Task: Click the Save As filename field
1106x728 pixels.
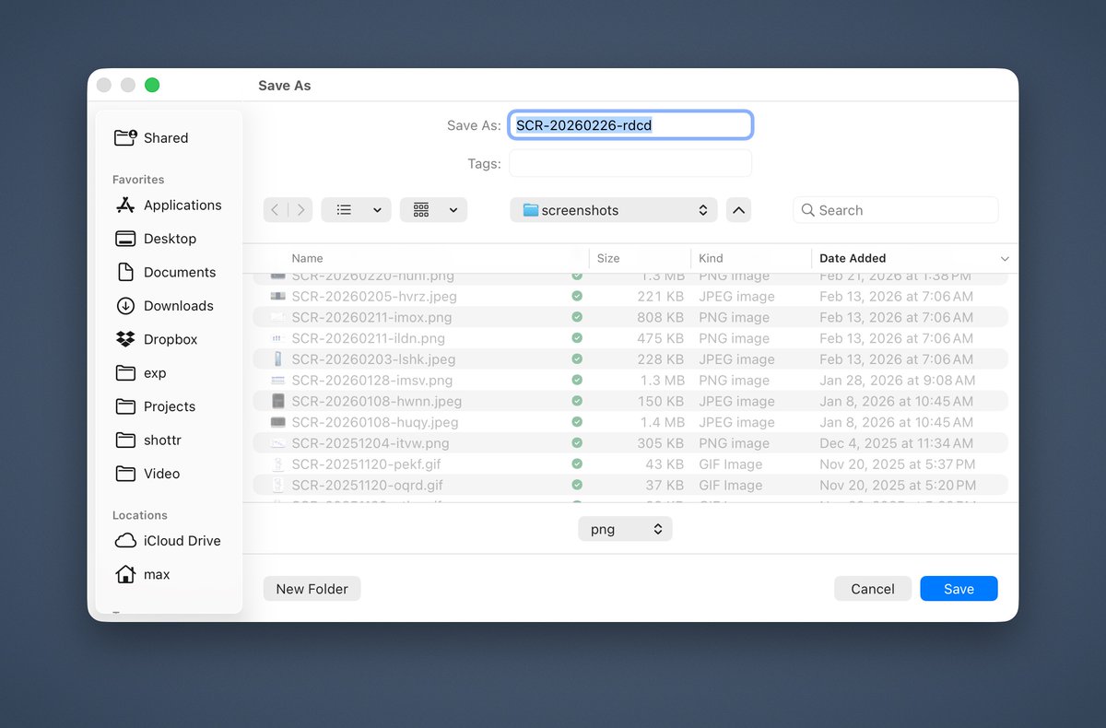Action: tap(630, 125)
